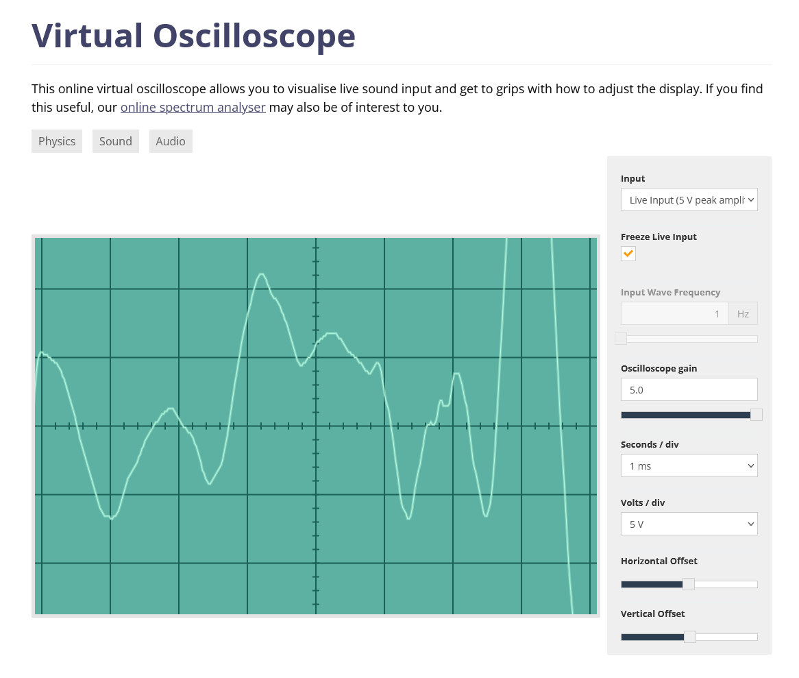Click the Oscilloscope gain label
Image resolution: width=799 pixels, height=678 pixels.
(x=659, y=368)
